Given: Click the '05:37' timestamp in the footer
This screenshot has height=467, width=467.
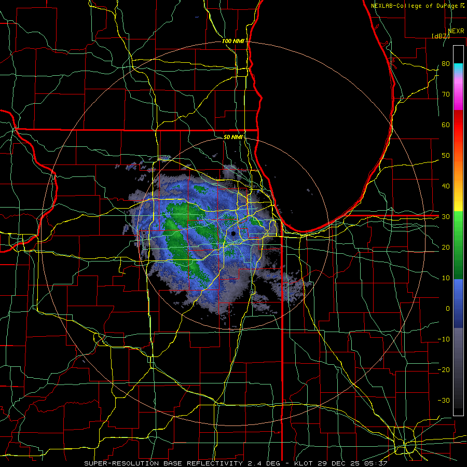Looking at the screenshot, I should [376, 463].
